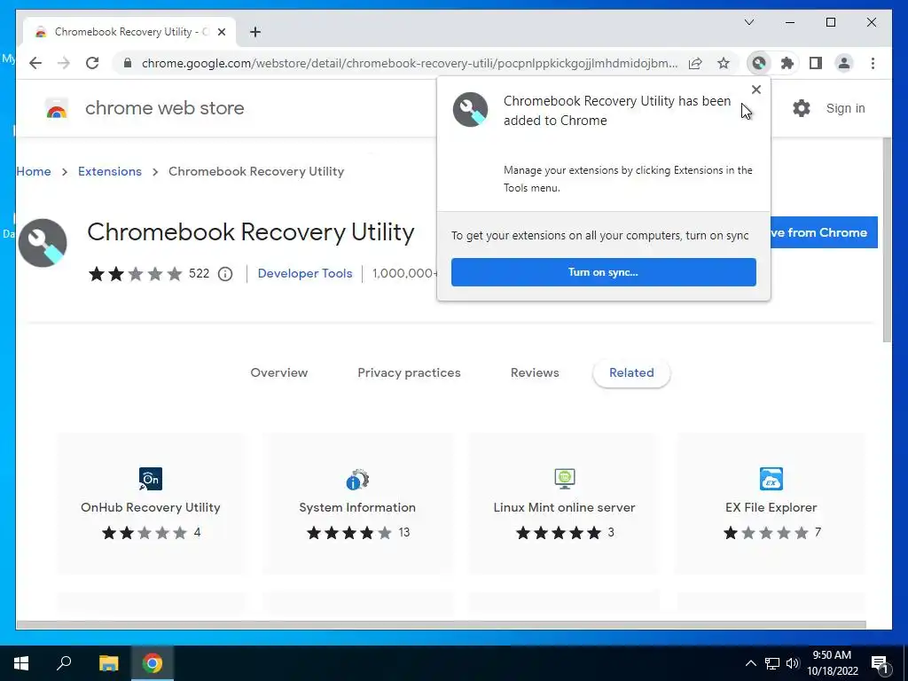This screenshot has height=681, width=908.
Task: Click Chrome icon on taskbar
Action: pos(153,663)
